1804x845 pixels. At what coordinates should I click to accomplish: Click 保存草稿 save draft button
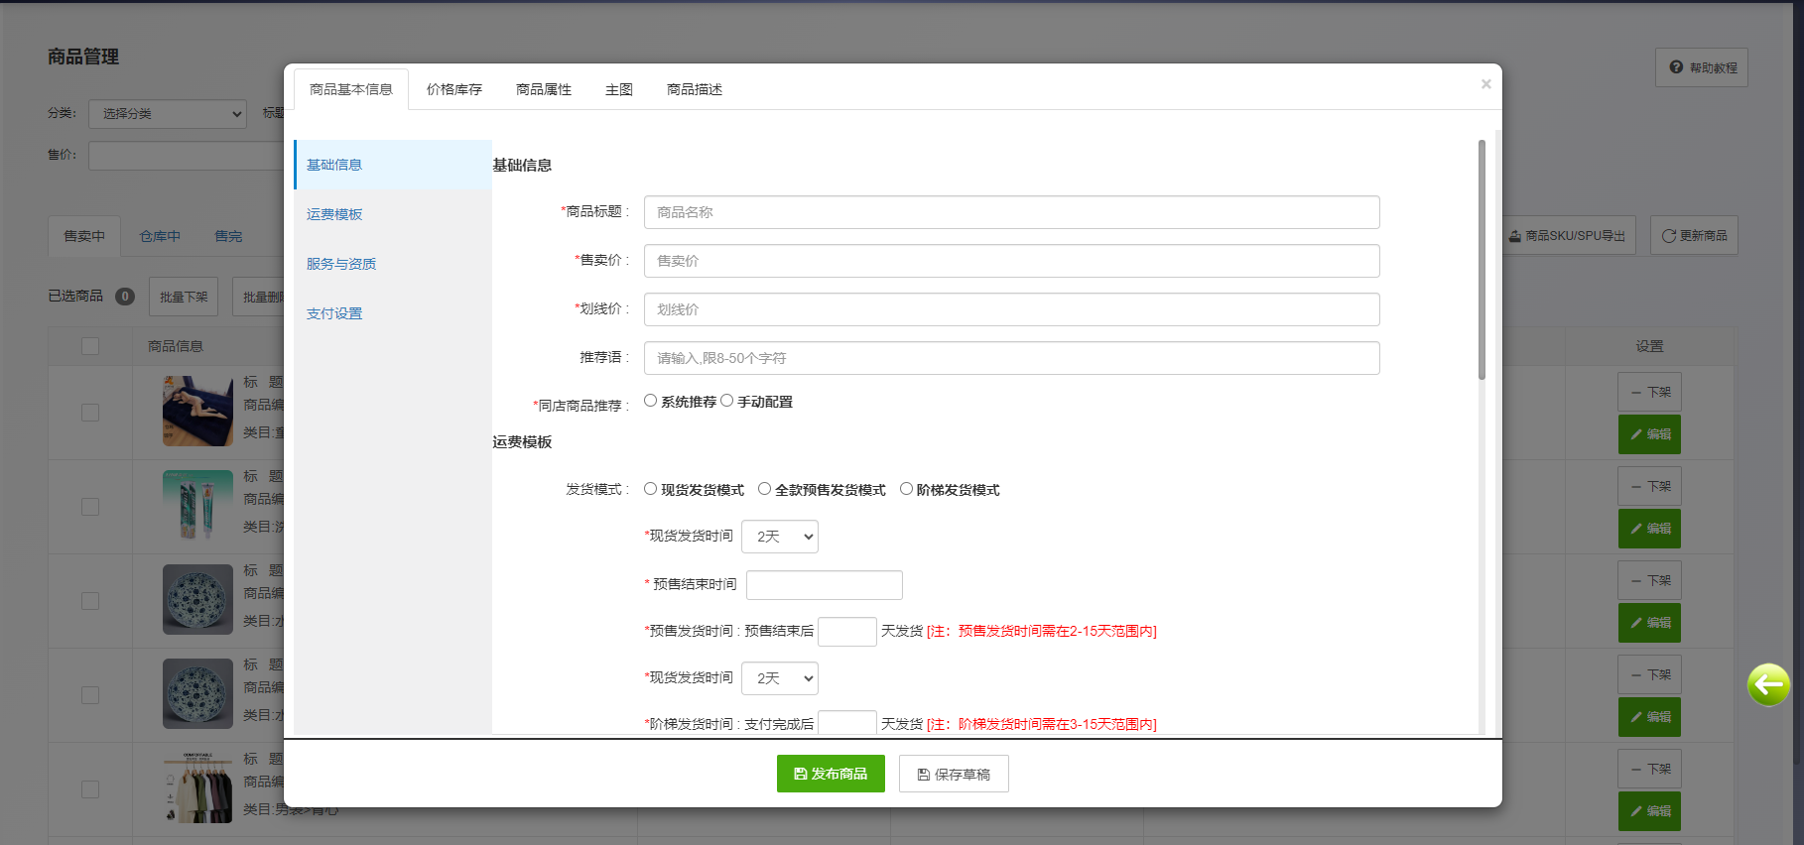click(x=953, y=774)
